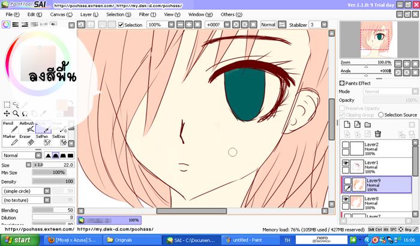Click the color wheel saturation square
Viewport: 420px width, 246px height.
click(x=38, y=64)
